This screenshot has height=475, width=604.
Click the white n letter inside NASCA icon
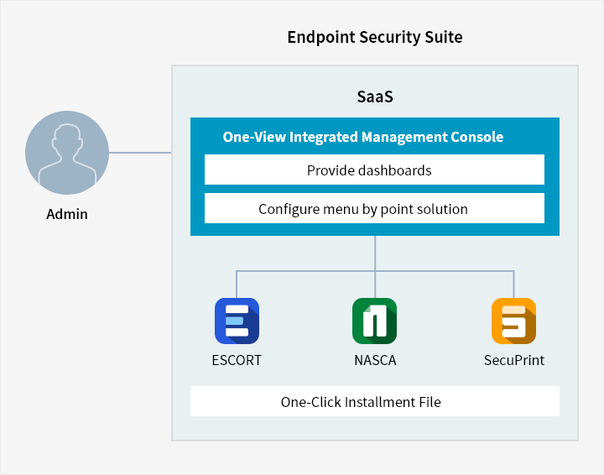point(374,321)
